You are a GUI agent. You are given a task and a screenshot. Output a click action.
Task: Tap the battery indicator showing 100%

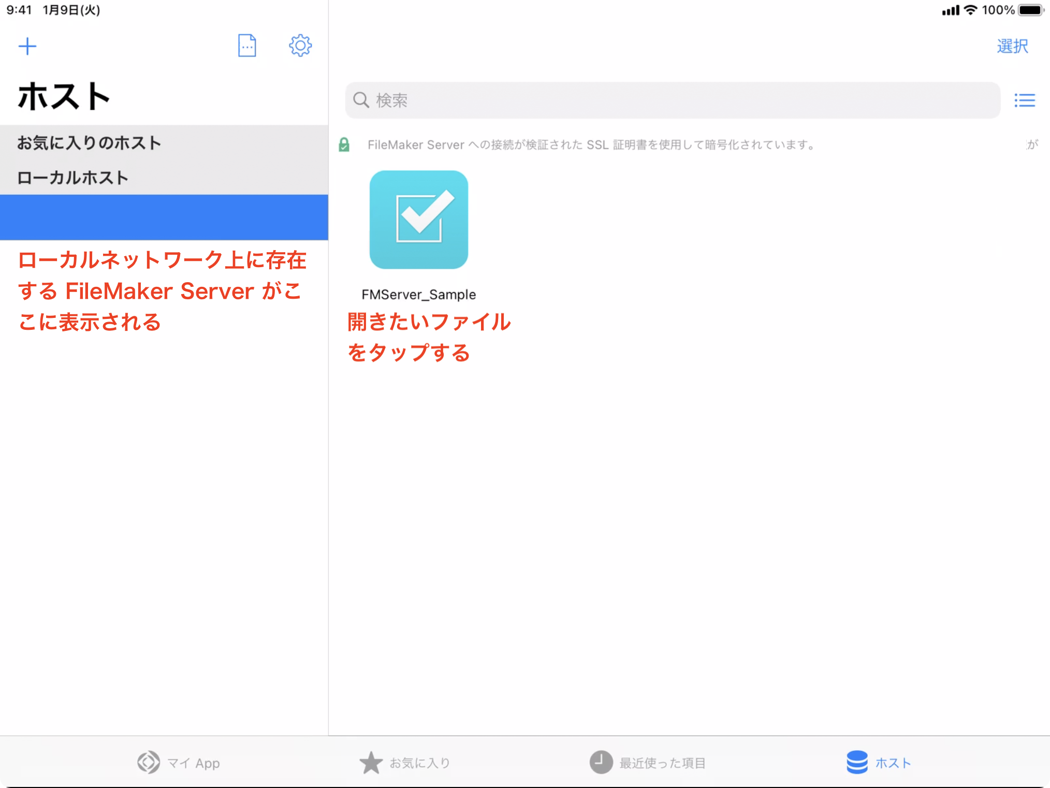1031,9
